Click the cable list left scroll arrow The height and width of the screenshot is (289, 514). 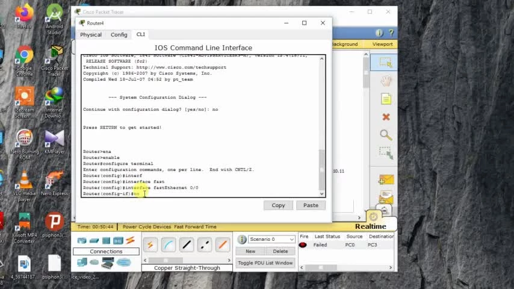[x=145, y=260]
